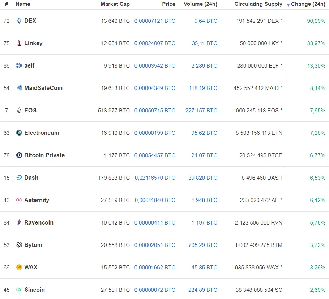This screenshot has height=299, width=329.
Task: Click MaidSafeCoin price 0,00004349 BTC
Action: (x=155, y=88)
